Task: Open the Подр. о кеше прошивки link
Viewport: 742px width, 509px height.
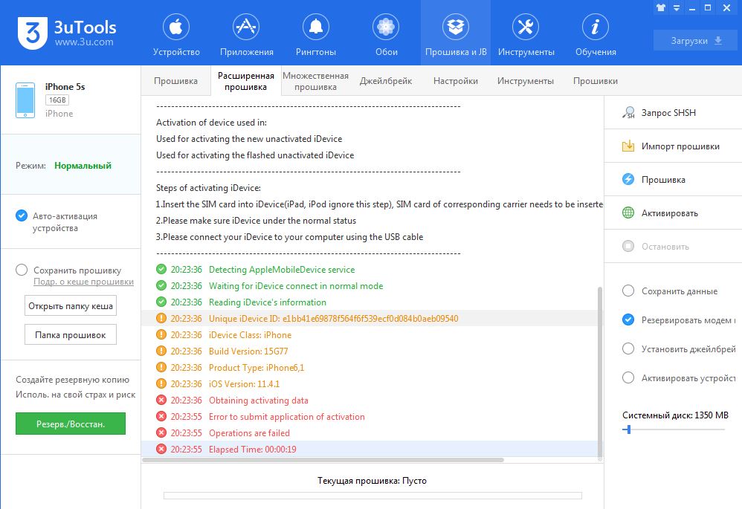Action: pyautogui.click(x=83, y=282)
